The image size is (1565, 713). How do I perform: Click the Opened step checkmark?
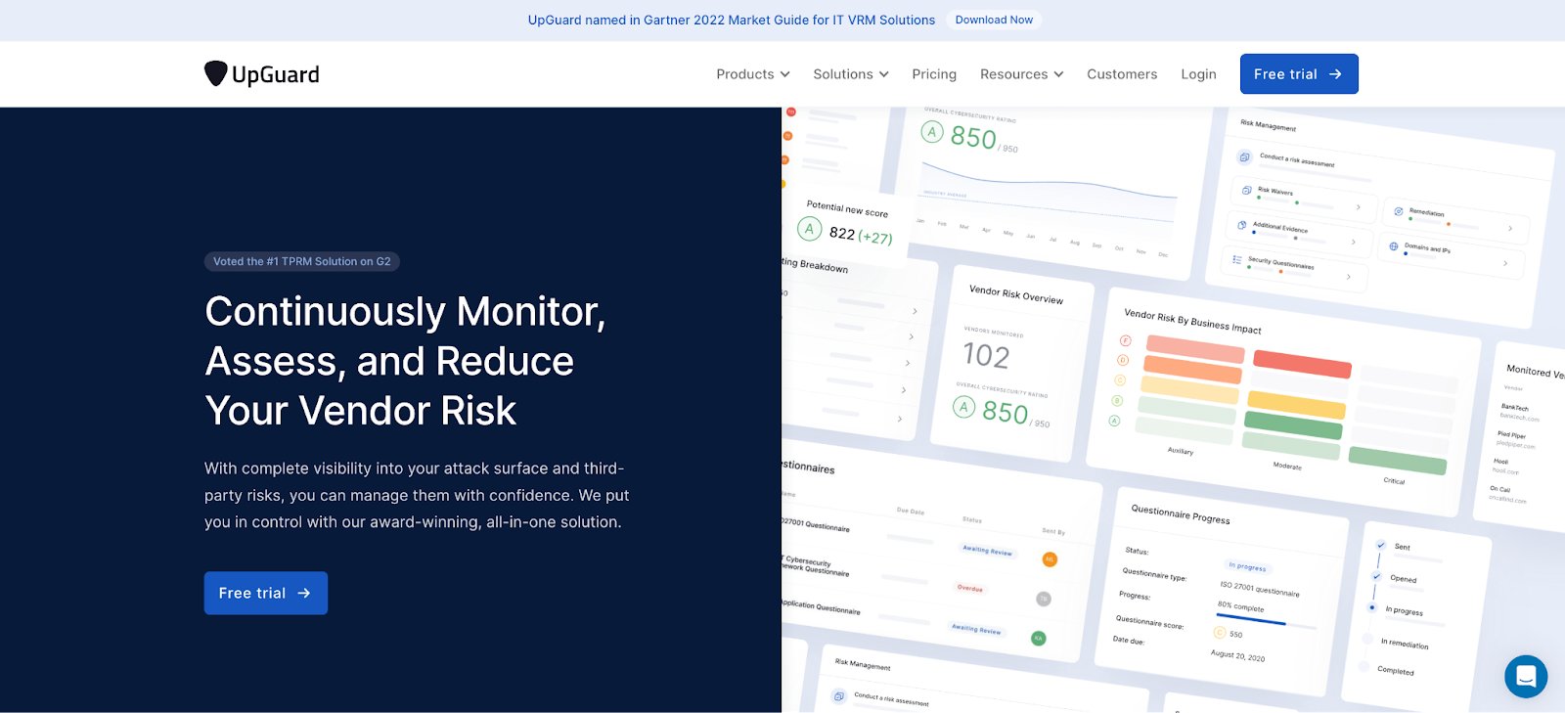coord(1376,576)
